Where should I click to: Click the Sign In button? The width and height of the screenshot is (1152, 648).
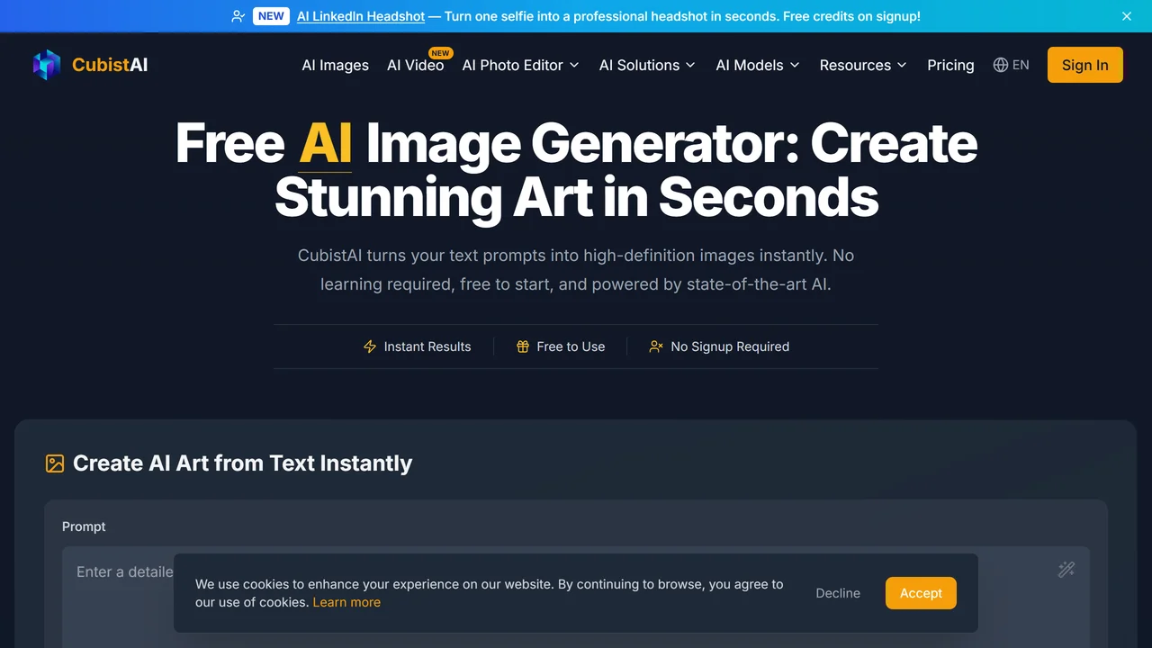[x=1085, y=65]
